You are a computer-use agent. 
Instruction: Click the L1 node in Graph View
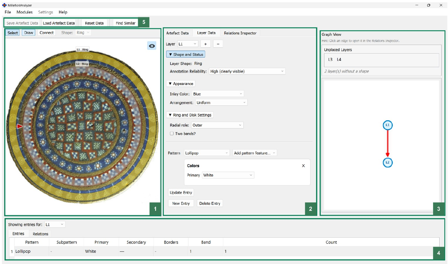[x=388, y=125]
